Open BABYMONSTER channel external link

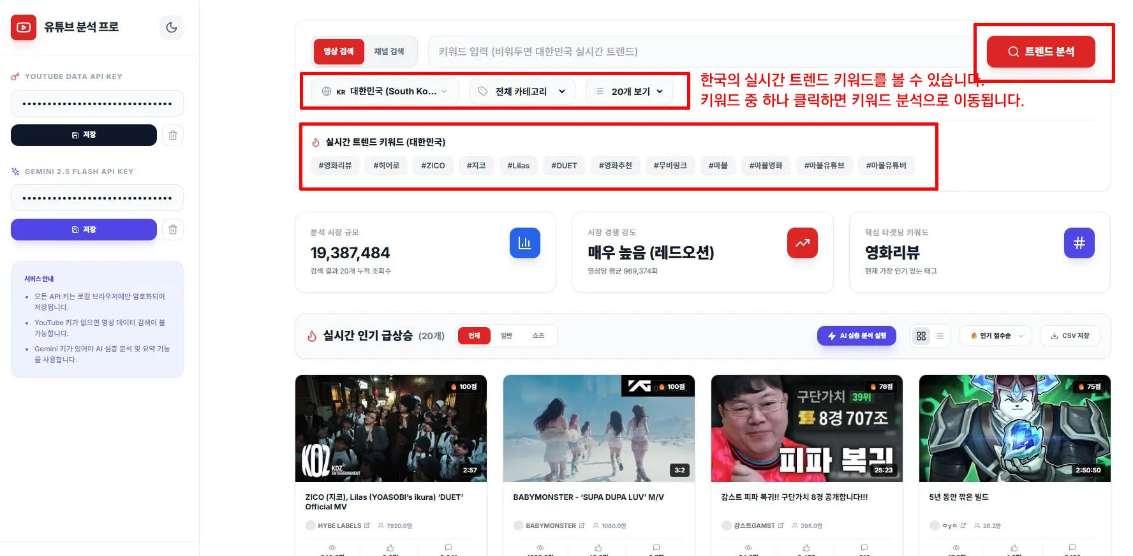pos(582,526)
